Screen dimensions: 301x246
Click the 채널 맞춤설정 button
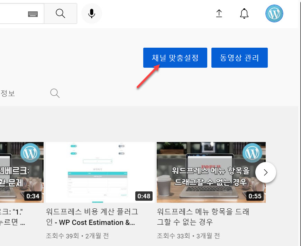[x=175, y=57]
